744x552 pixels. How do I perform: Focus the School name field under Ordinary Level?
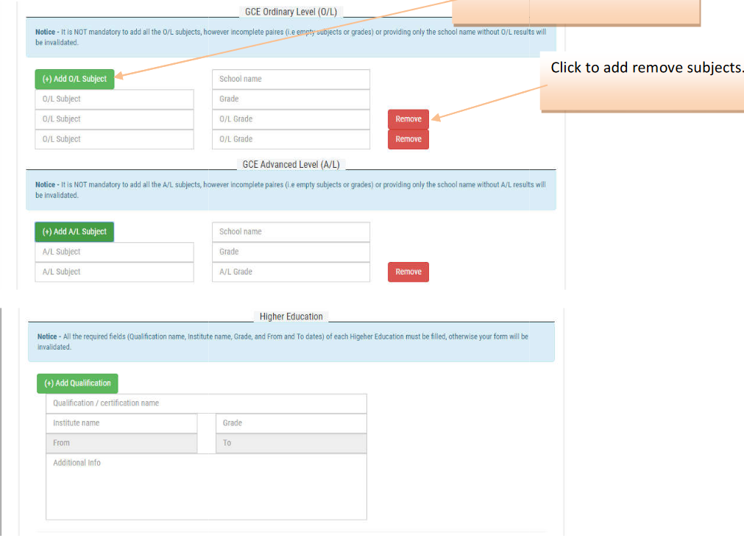[291, 79]
